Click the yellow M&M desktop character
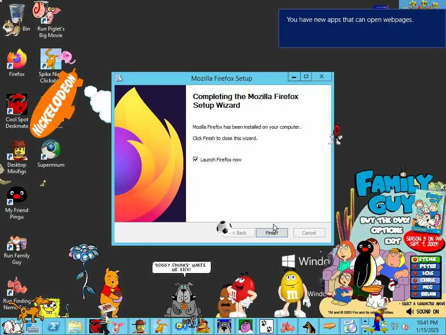Screen dimensions: 446x335 point(293,294)
